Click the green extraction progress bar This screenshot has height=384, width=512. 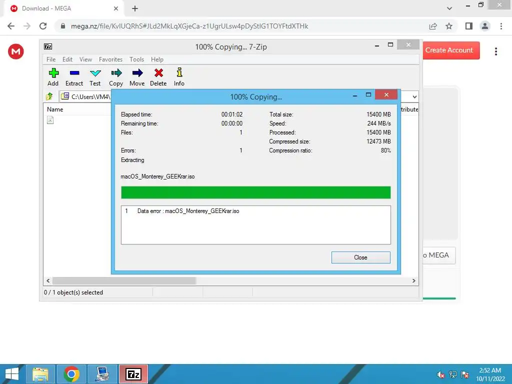point(255,192)
